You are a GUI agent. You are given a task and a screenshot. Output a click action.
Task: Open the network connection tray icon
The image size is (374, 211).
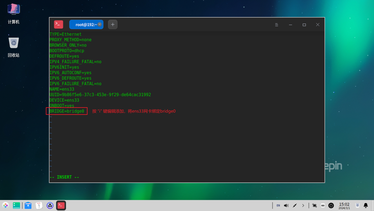(295, 205)
